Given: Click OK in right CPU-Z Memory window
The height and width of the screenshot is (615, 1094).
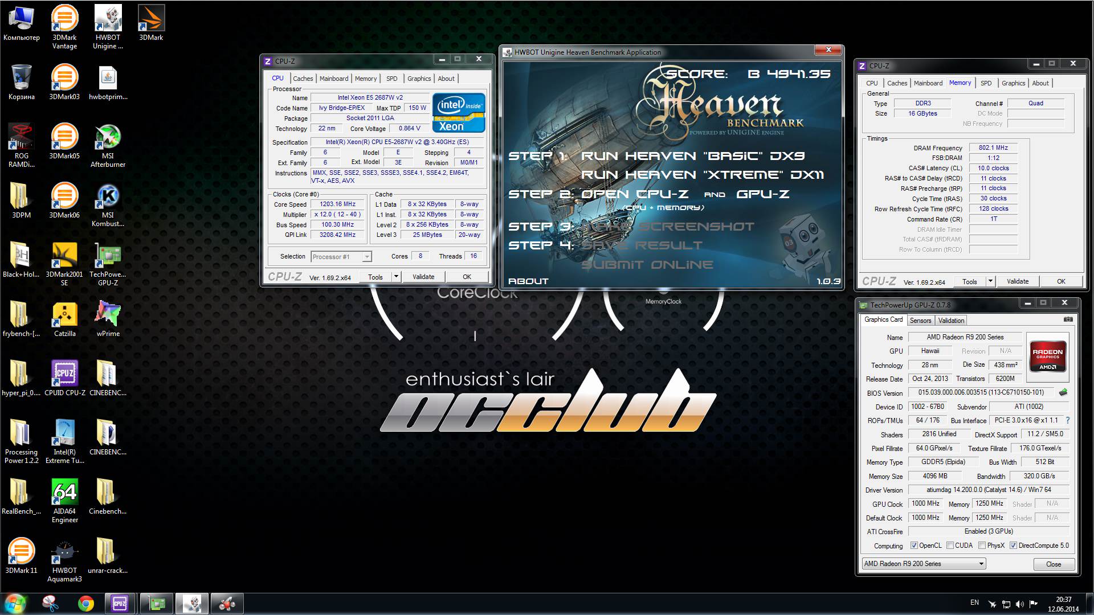Looking at the screenshot, I should tap(1061, 281).
